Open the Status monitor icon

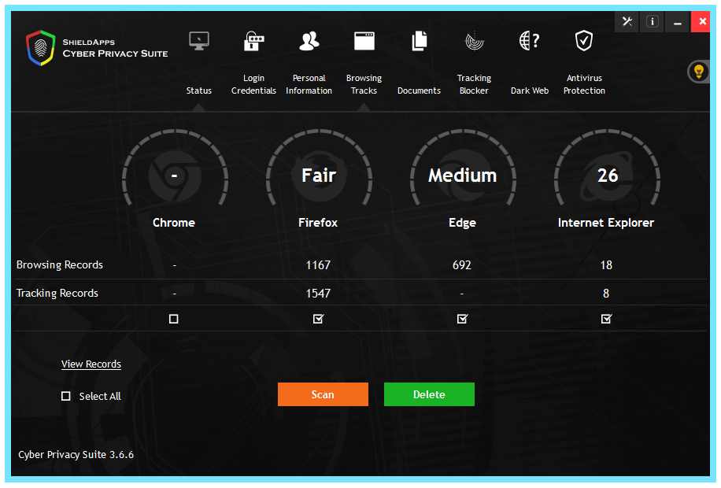coord(199,41)
